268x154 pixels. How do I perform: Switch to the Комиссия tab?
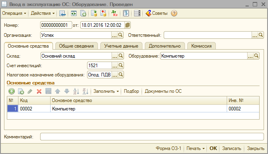201,46
